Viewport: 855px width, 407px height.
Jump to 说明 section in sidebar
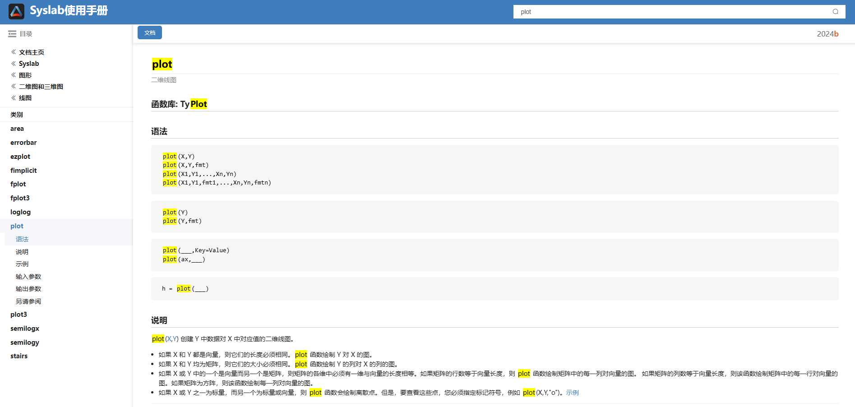pyautogui.click(x=22, y=252)
